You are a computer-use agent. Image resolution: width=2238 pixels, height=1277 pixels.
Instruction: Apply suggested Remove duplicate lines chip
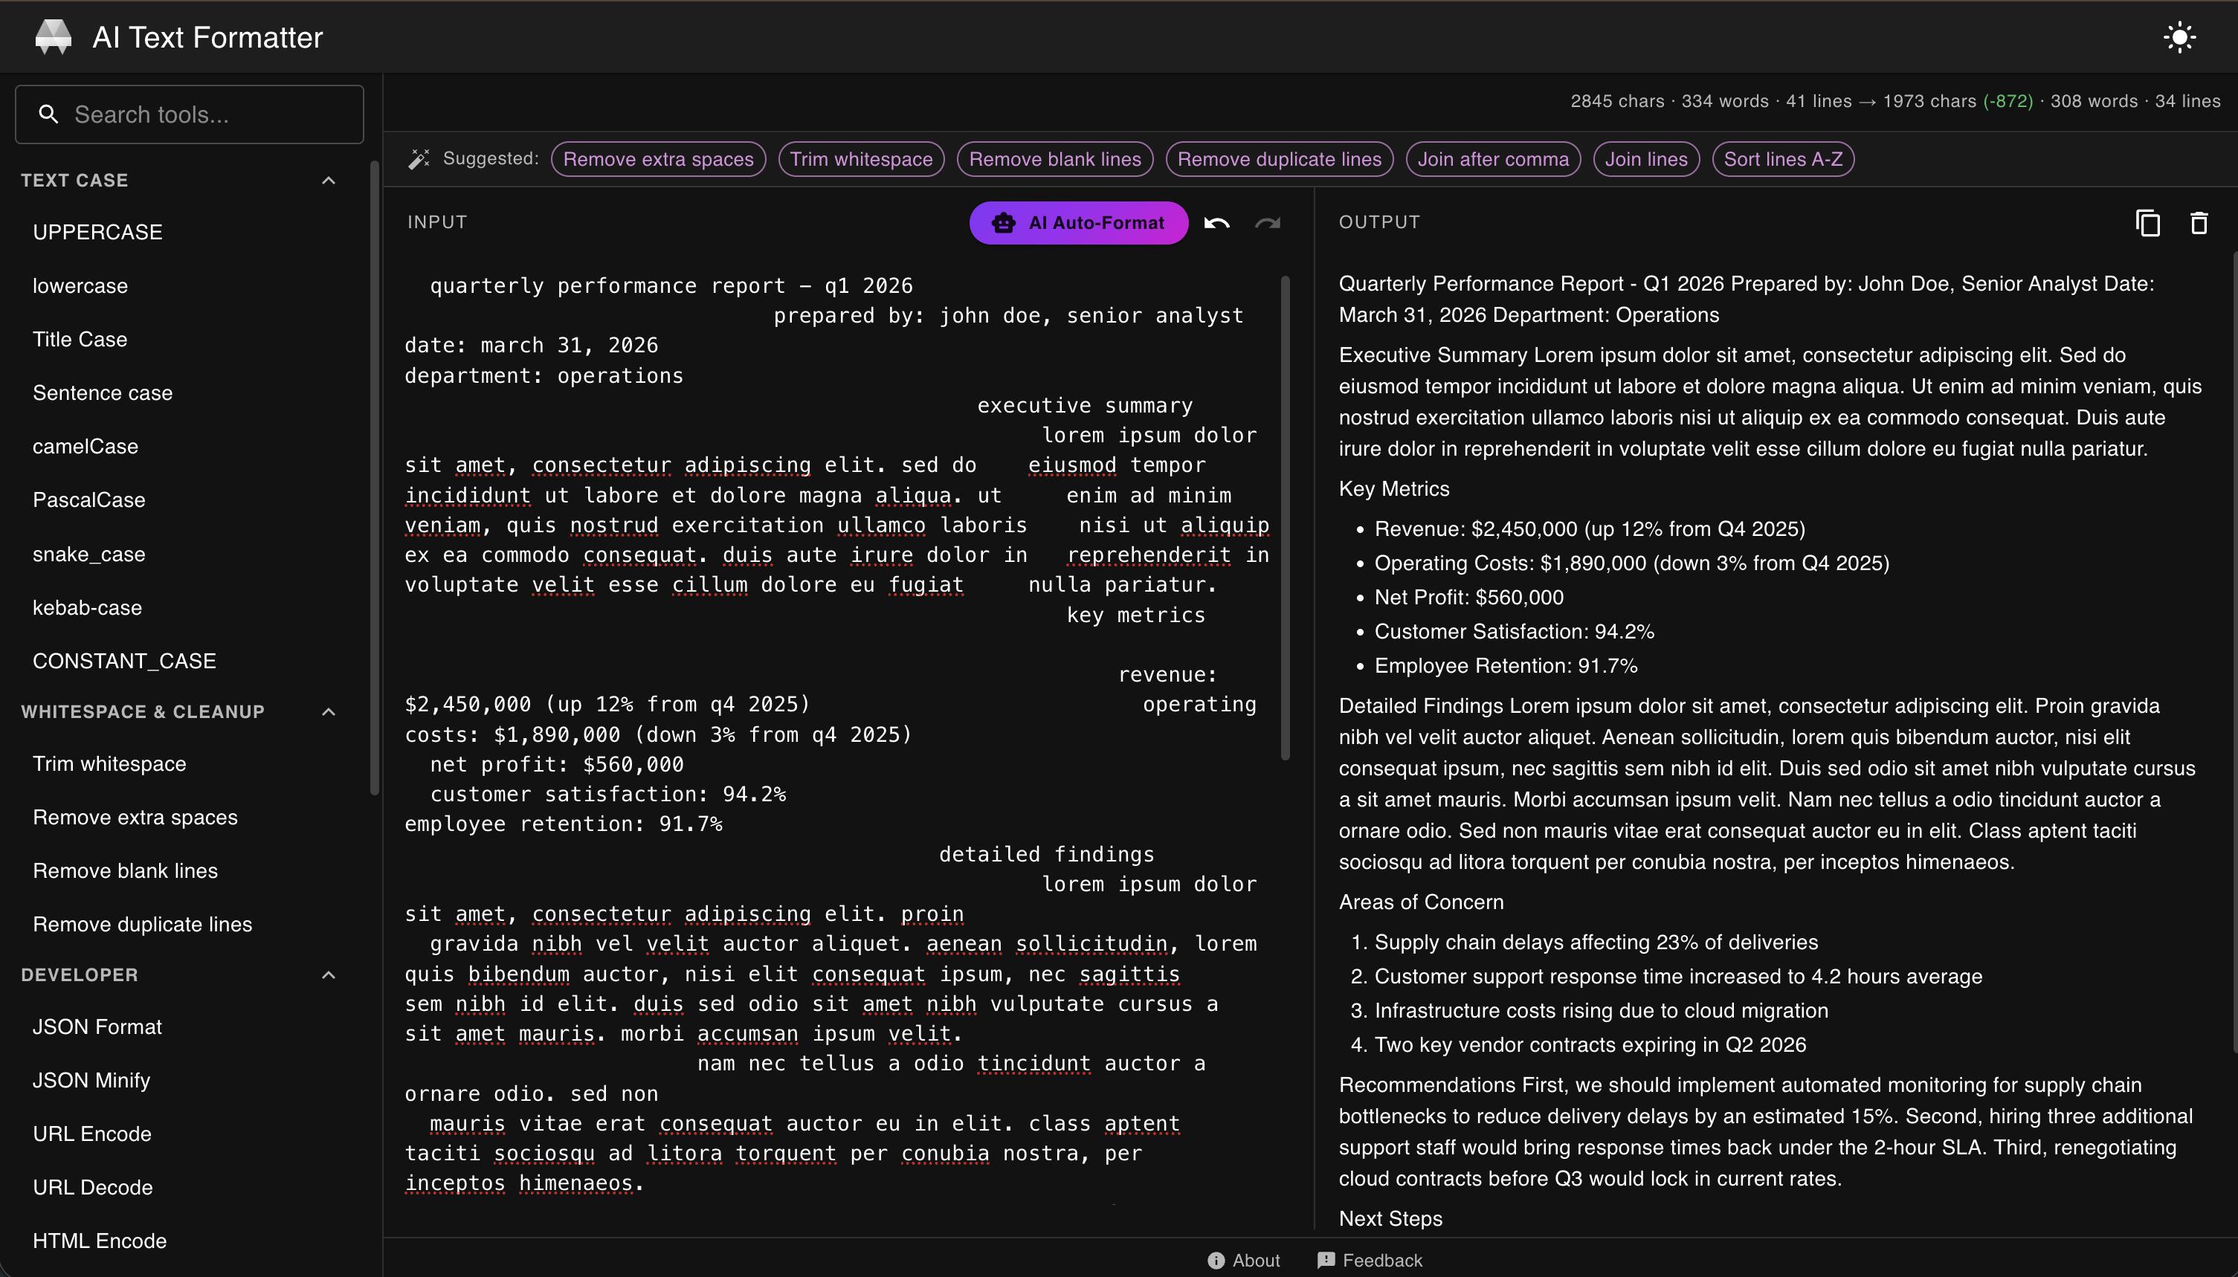pos(1279,159)
